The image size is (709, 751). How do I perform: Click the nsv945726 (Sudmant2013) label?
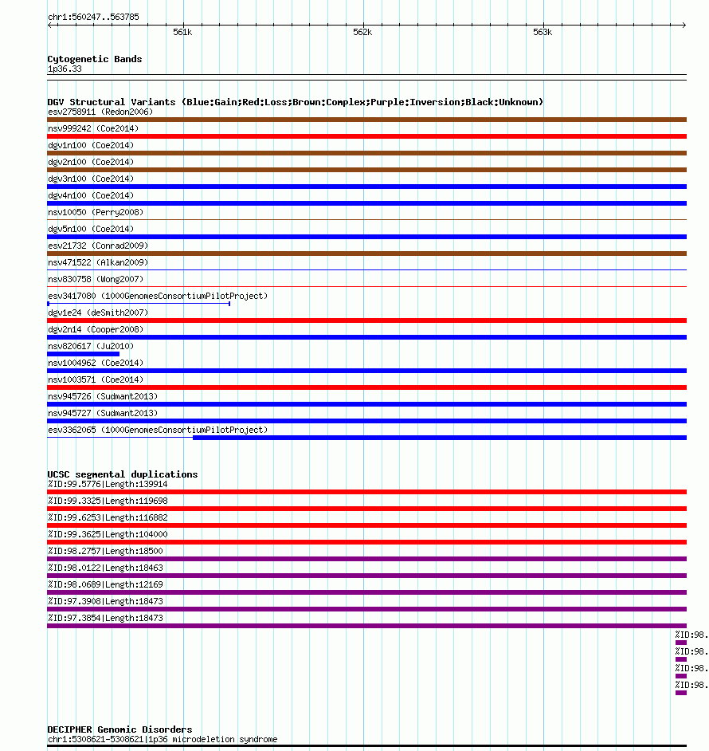103,396
